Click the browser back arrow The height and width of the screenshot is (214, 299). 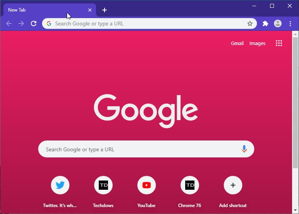pos(9,23)
